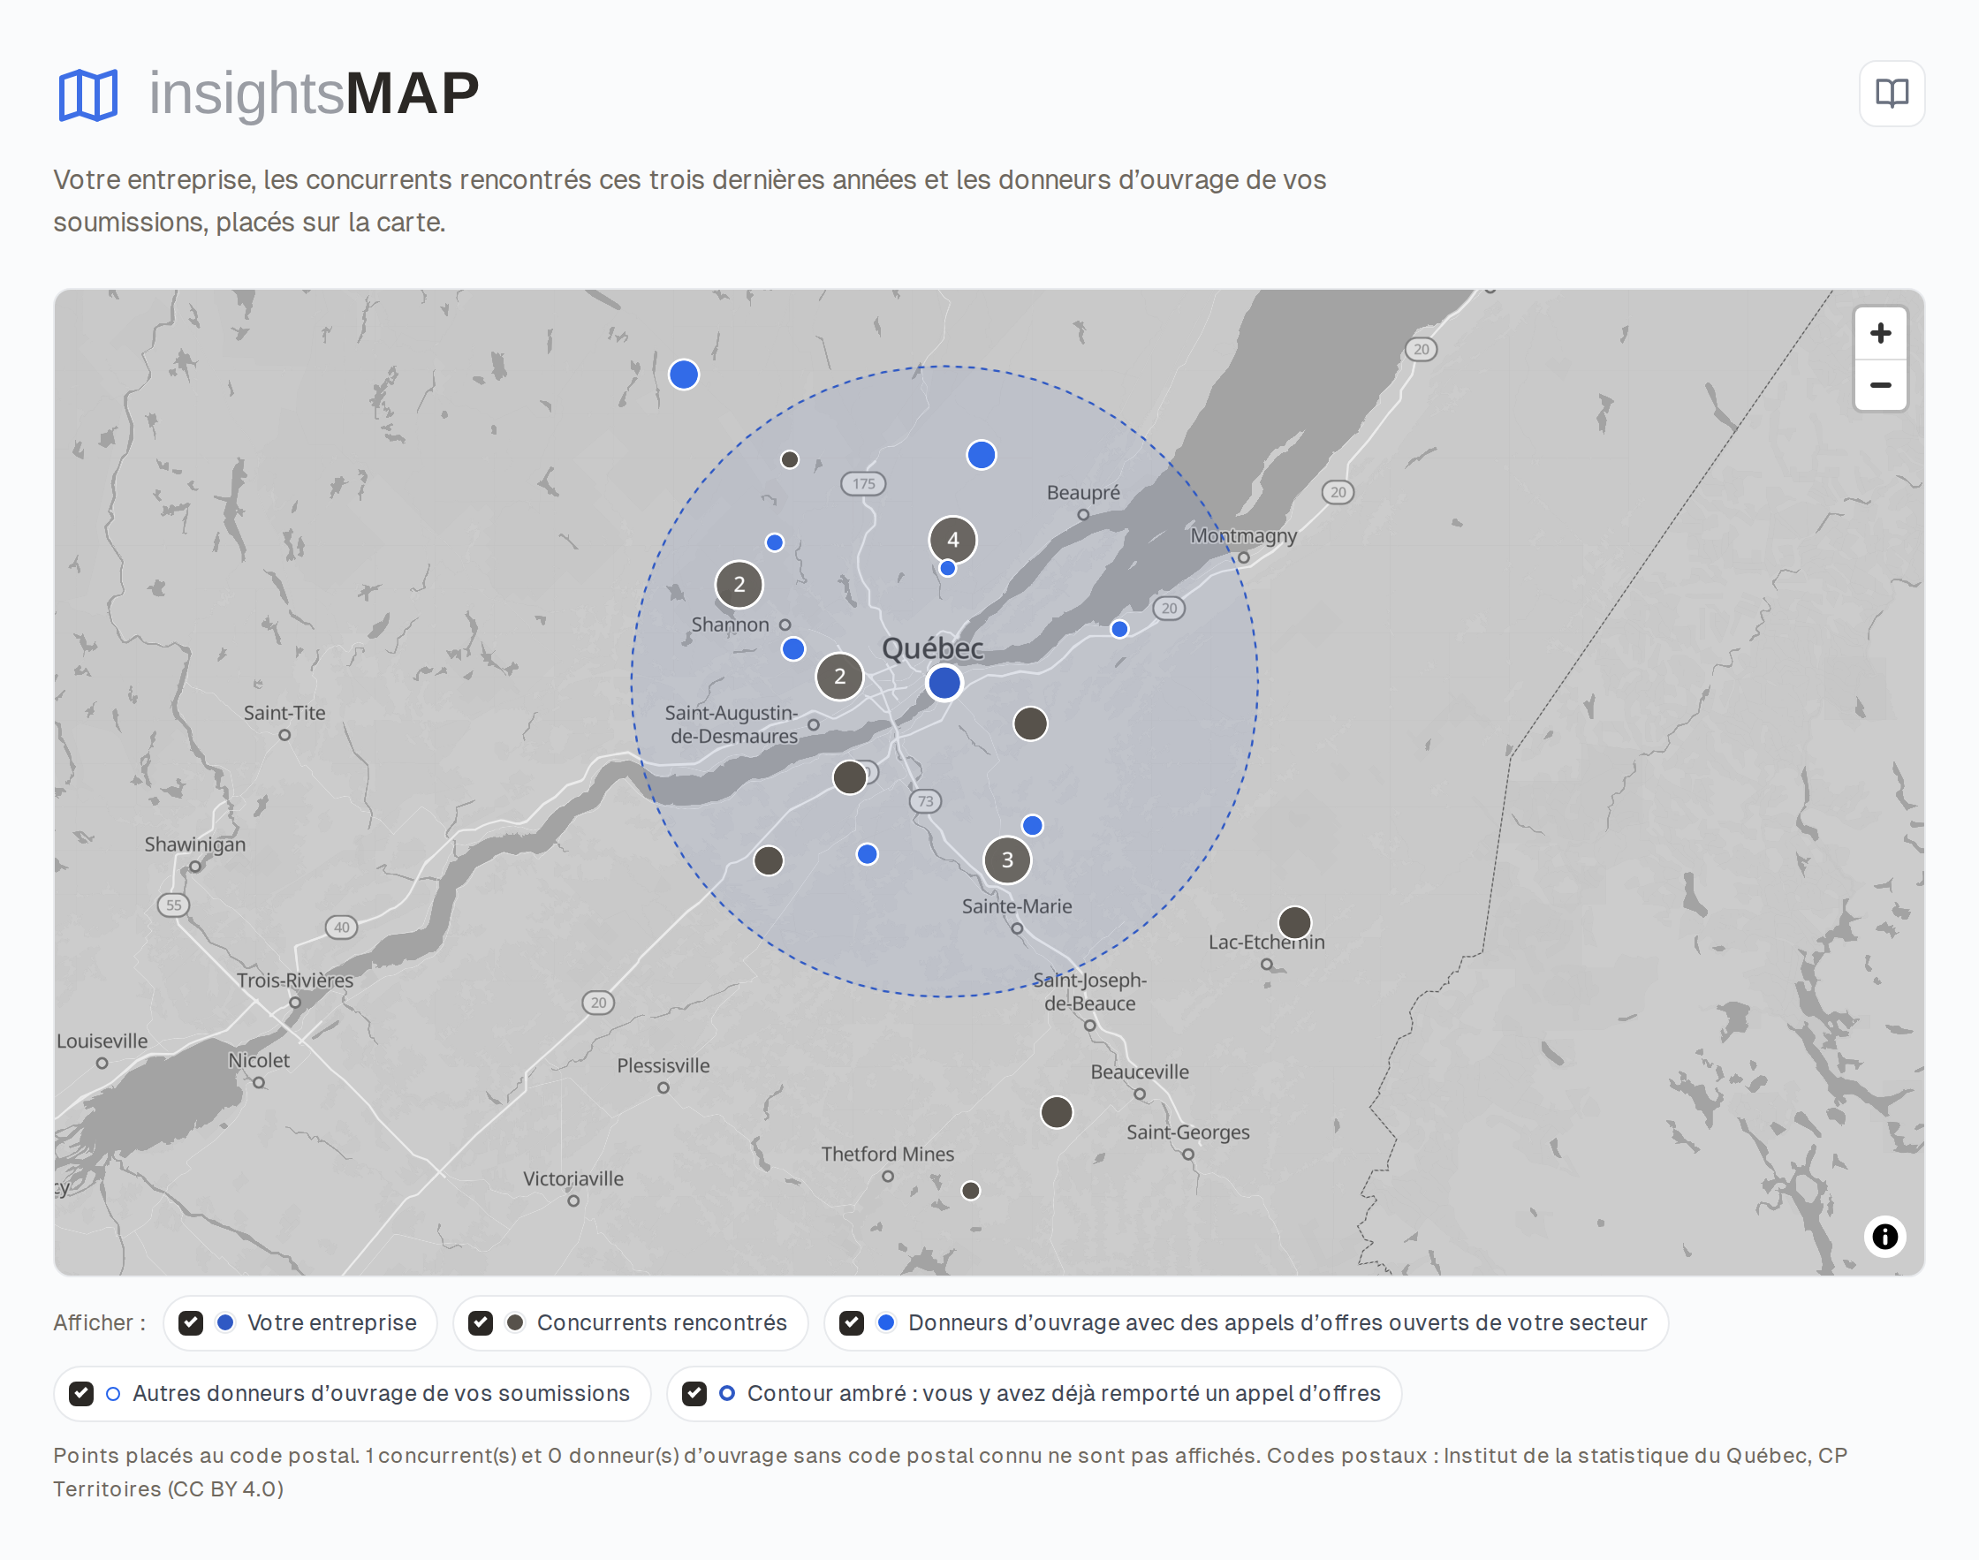Open the map attribution info icon
1979x1560 pixels.
(x=1884, y=1236)
